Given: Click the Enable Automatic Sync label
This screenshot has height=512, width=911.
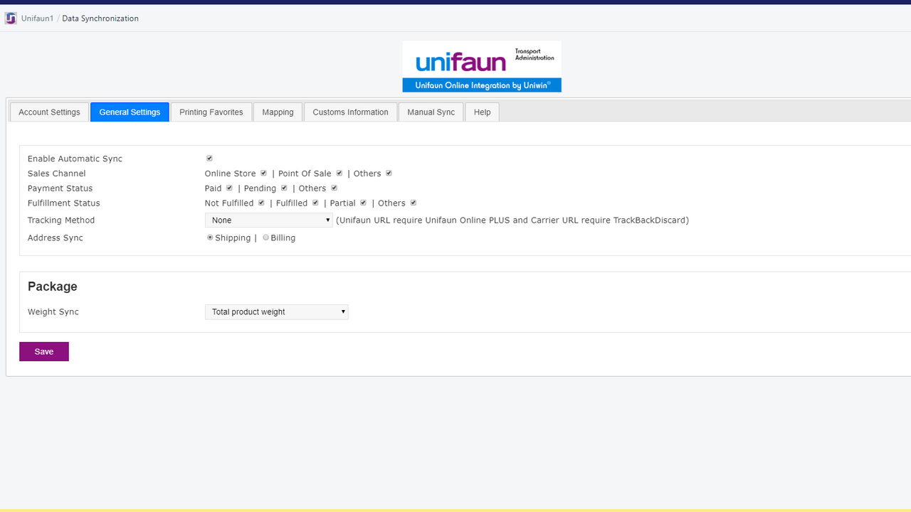Looking at the screenshot, I should (75, 159).
